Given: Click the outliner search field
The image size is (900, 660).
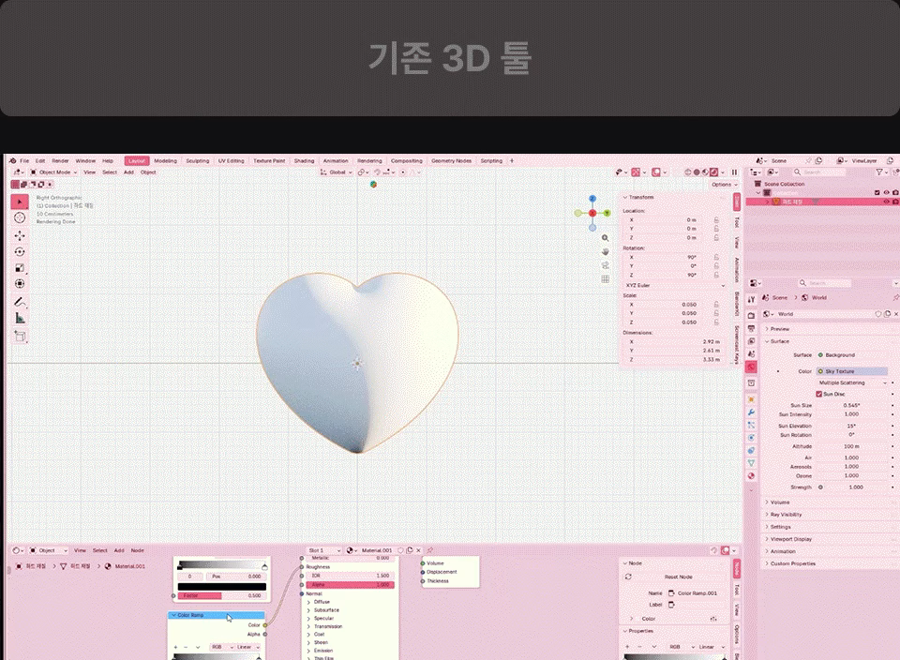Looking at the screenshot, I should coord(818,172).
